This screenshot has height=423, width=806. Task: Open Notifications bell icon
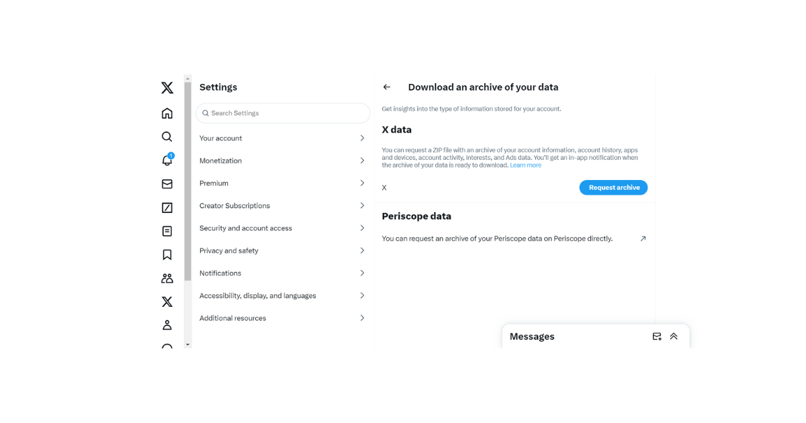(167, 160)
